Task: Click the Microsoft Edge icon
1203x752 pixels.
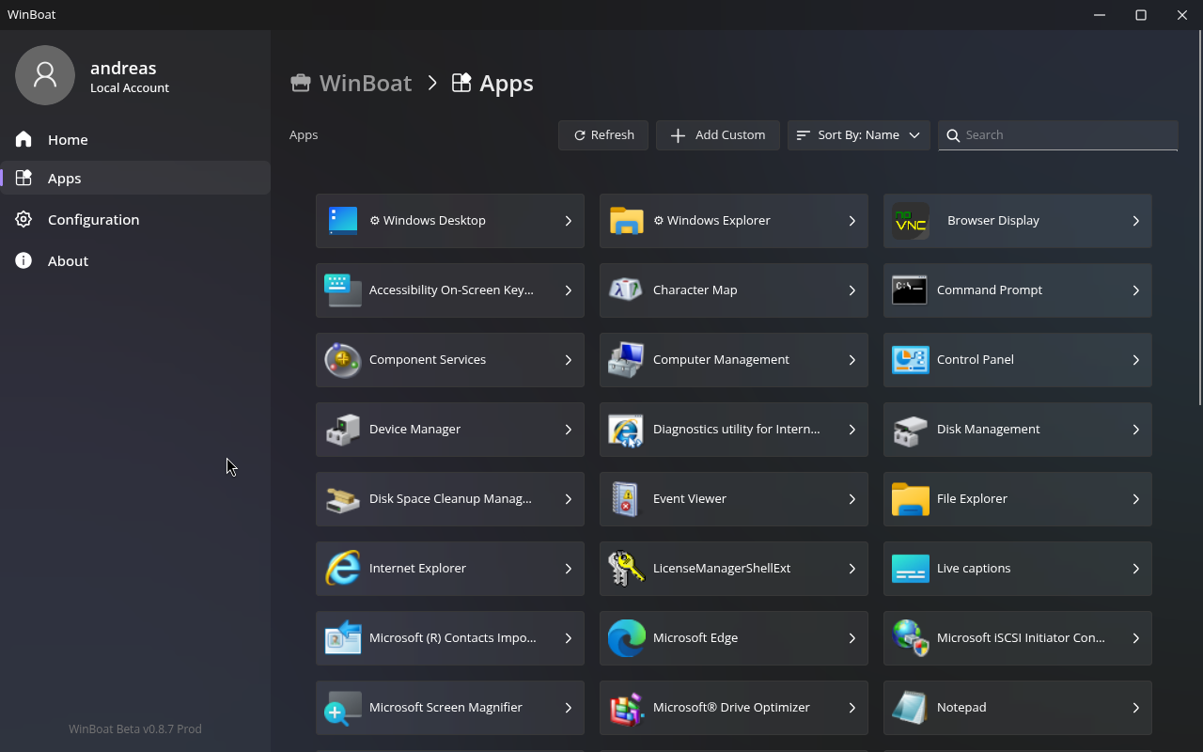Action: tap(626, 638)
